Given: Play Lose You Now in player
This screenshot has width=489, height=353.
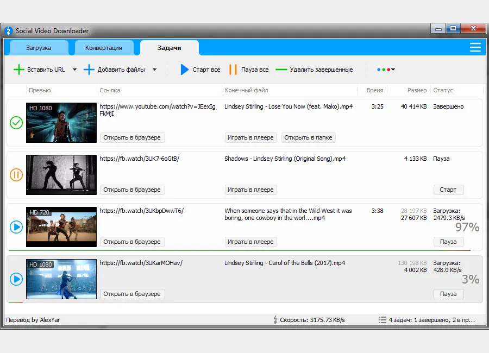Looking at the screenshot, I should [250, 137].
